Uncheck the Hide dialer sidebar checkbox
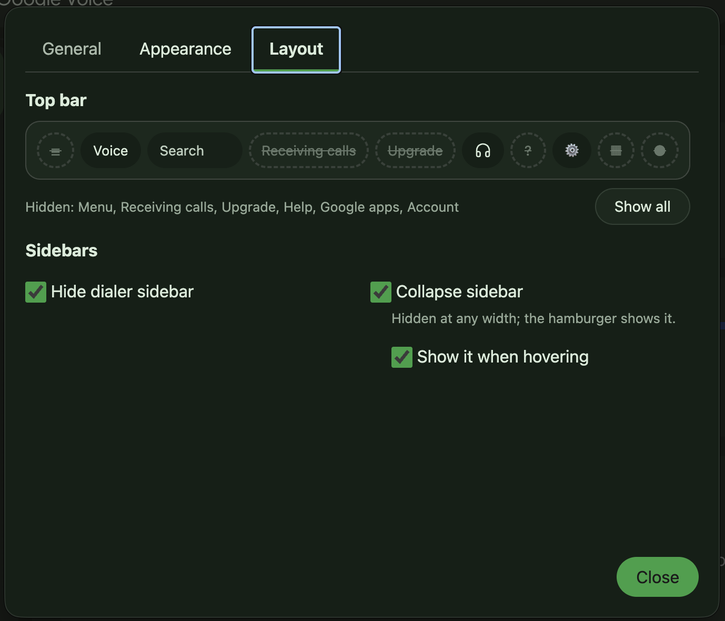The width and height of the screenshot is (725, 621). [x=36, y=292]
